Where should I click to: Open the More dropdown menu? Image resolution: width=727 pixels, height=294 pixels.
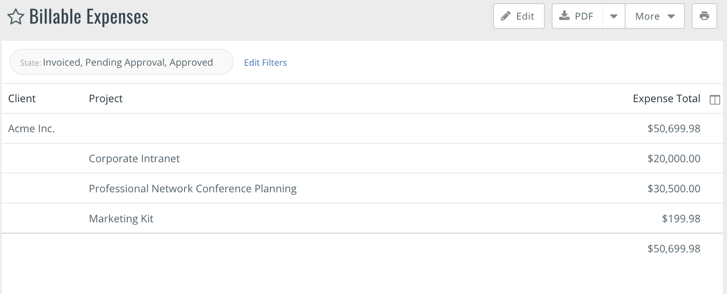coord(655,16)
